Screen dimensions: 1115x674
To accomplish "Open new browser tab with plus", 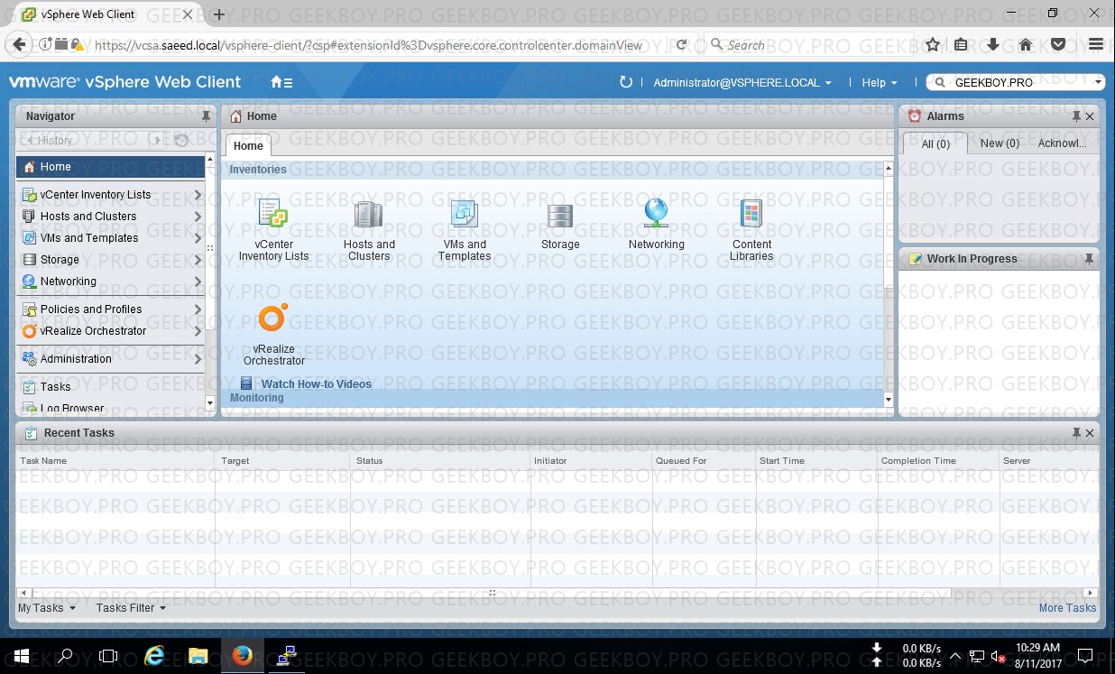I will pyautogui.click(x=219, y=14).
